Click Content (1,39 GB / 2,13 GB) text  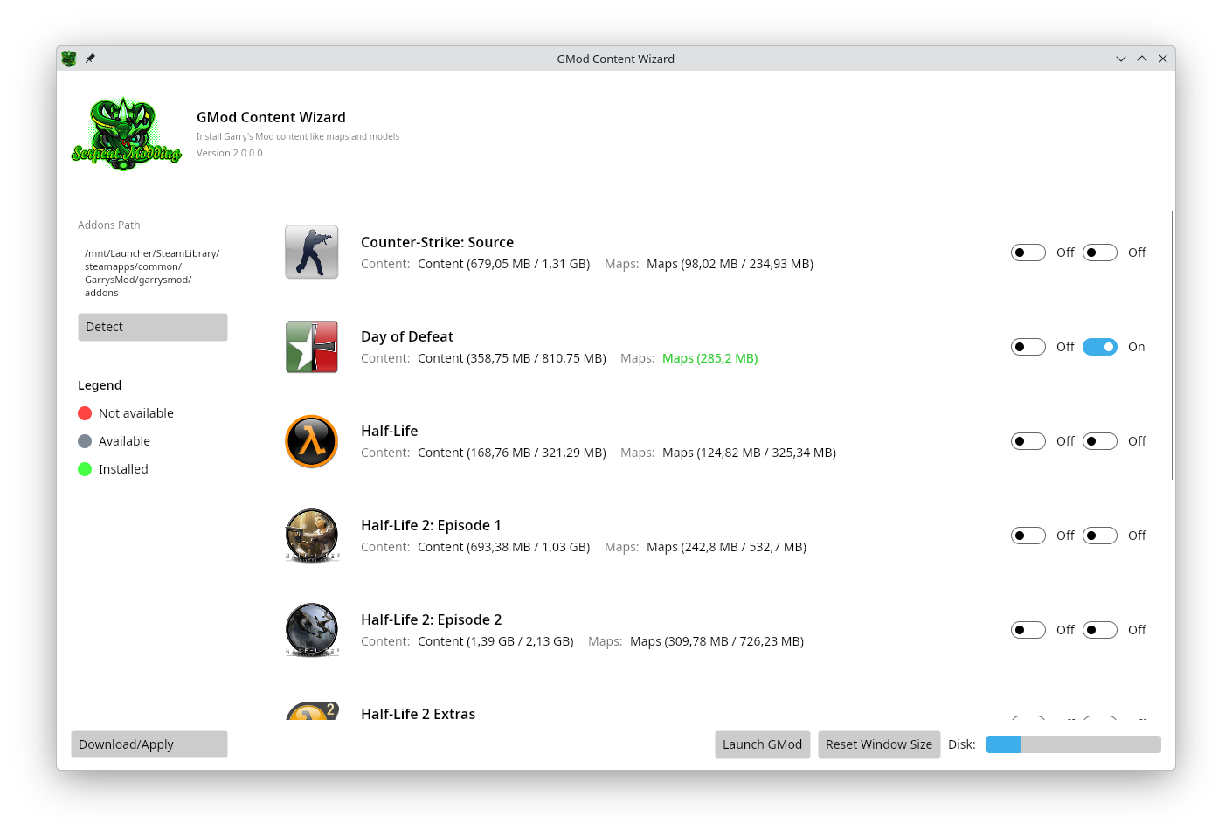click(495, 641)
